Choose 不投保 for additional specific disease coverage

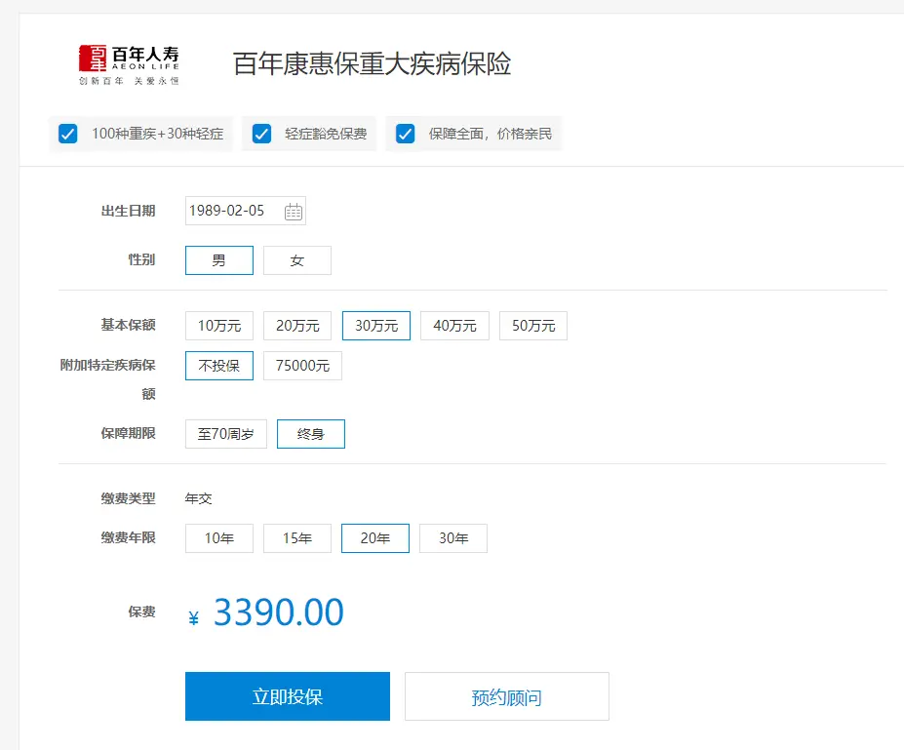[218, 365]
